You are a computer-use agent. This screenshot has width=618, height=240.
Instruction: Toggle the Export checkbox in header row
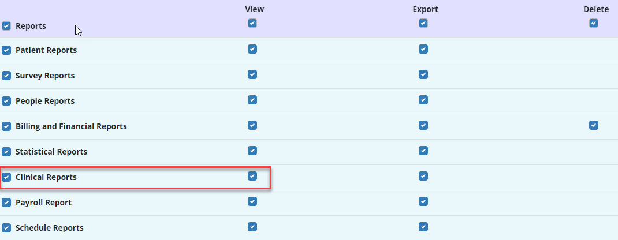click(x=423, y=23)
